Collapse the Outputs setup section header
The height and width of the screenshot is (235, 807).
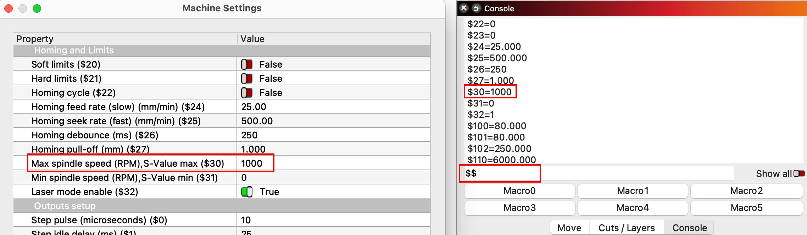[65, 206]
